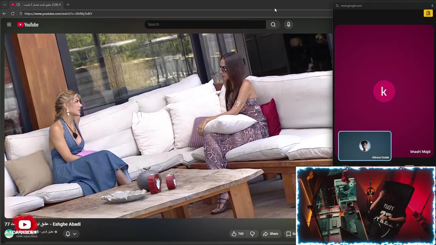Like the video with 743 likes
436x245 pixels.
[237, 234]
